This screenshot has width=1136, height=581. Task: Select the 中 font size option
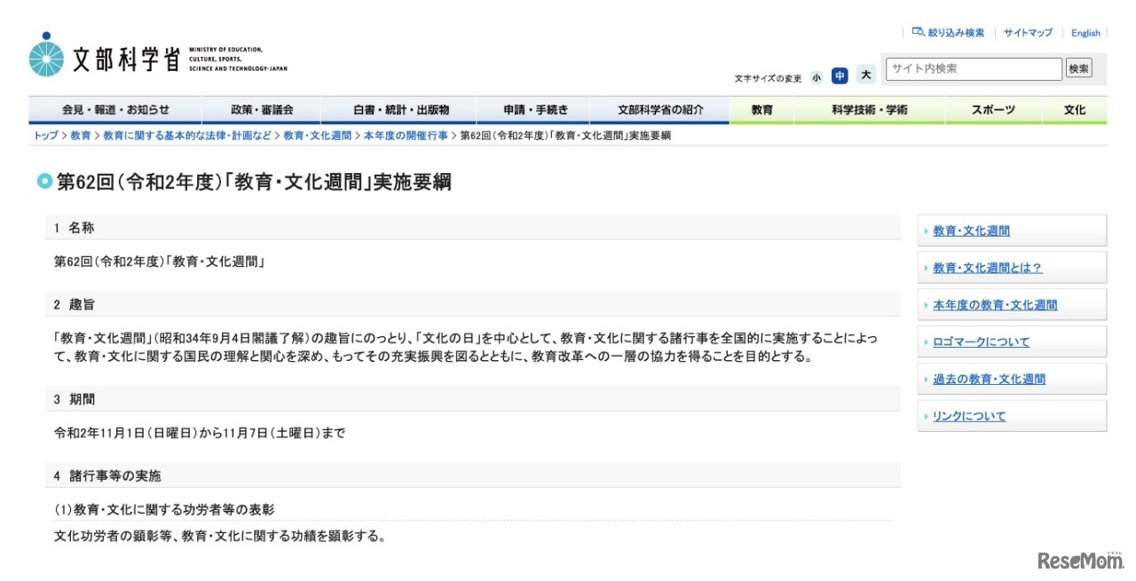click(839, 77)
